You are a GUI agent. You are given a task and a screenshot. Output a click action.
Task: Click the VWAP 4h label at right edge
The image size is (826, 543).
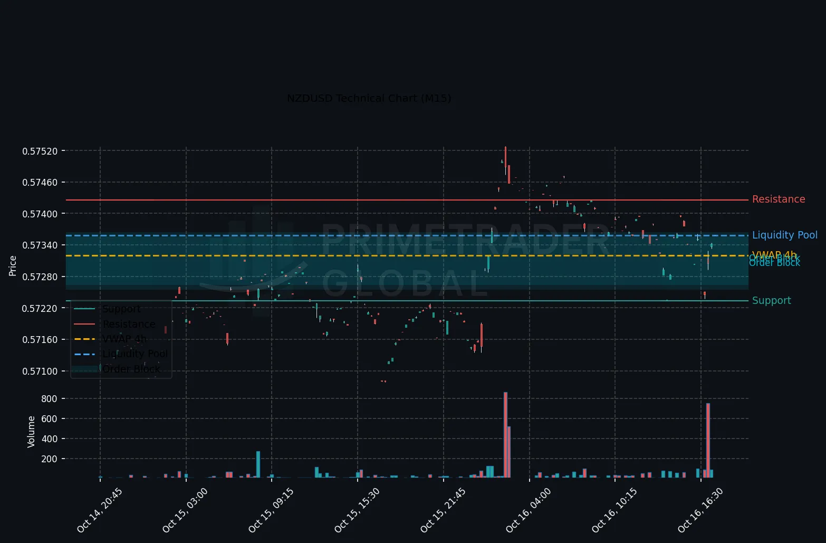click(774, 255)
